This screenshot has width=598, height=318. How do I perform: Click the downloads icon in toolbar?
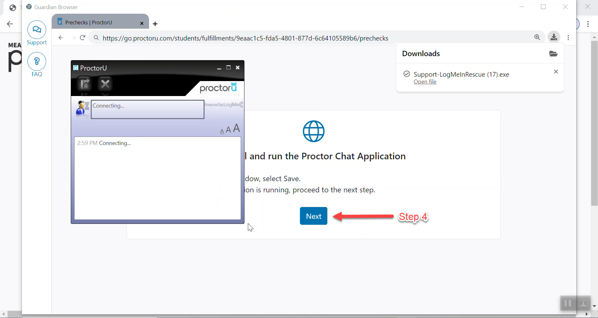click(x=554, y=37)
